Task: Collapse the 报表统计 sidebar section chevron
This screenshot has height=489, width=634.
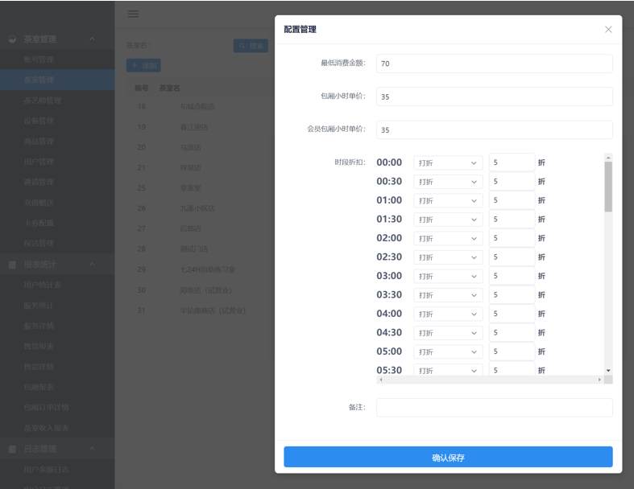Action: click(92, 265)
